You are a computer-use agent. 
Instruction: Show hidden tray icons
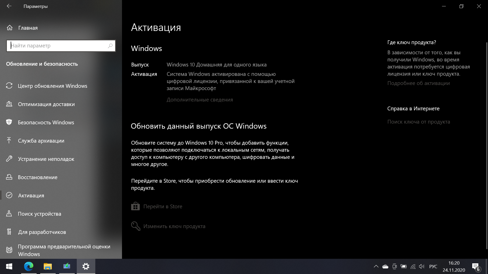click(376, 266)
